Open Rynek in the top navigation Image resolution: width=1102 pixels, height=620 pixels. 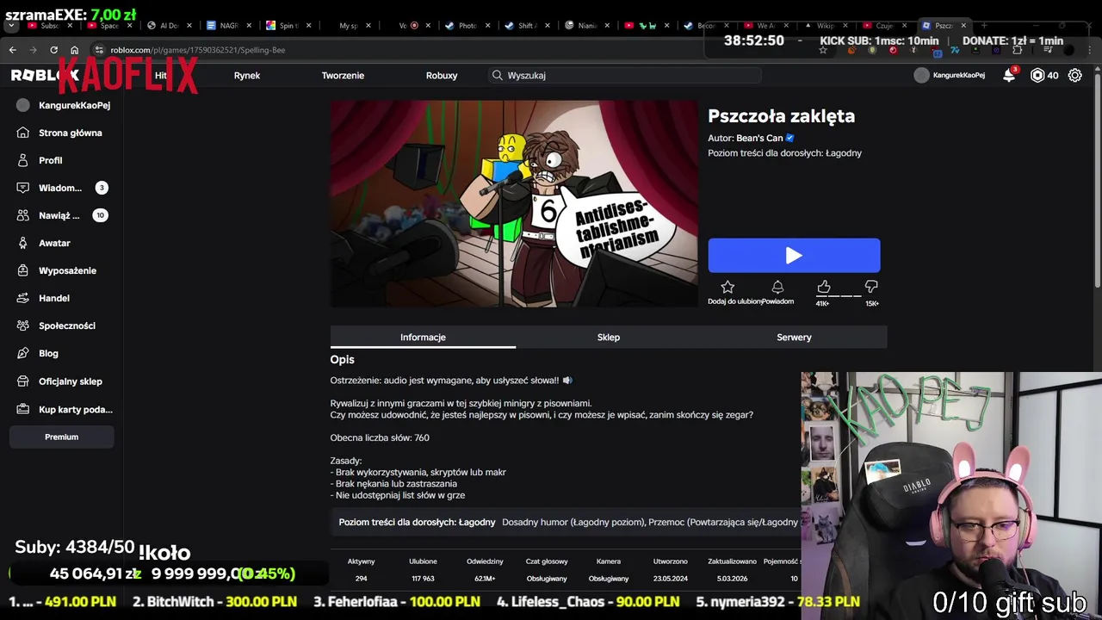point(246,75)
